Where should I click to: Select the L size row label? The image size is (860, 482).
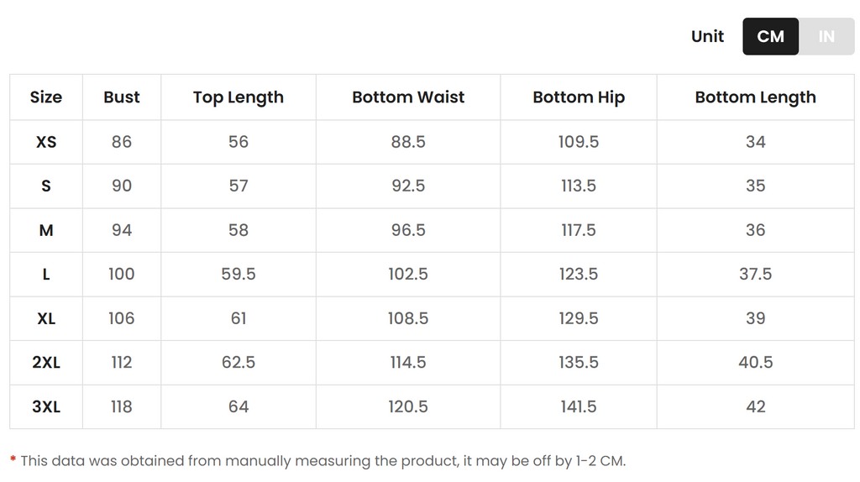[x=46, y=275]
